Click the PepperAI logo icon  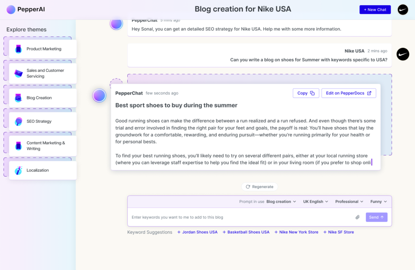(11, 9)
